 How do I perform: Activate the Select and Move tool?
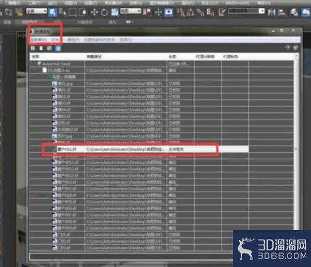[94, 12]
